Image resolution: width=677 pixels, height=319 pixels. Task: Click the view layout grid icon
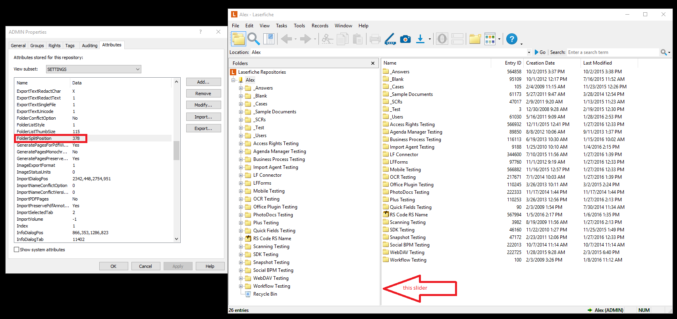[490, 39]
